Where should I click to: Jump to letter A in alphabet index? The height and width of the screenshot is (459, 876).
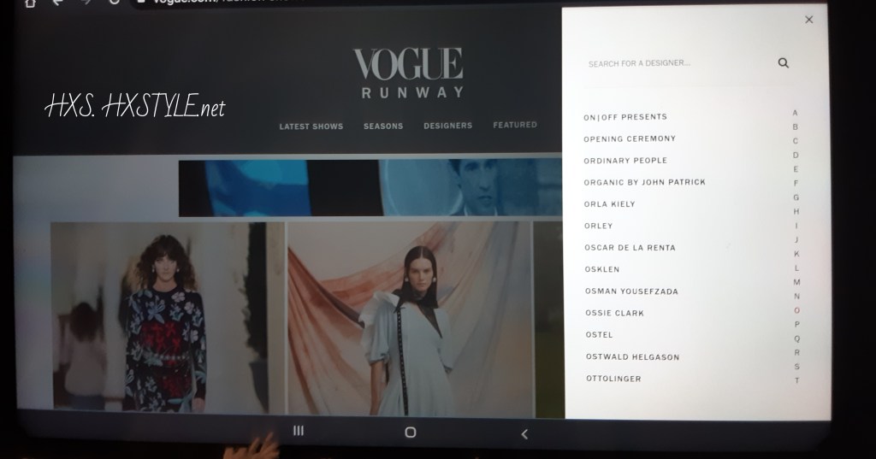[x=796, y=113]
